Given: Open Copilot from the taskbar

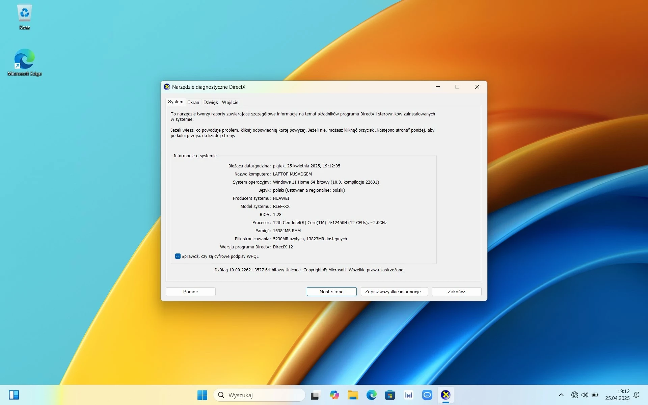Looking at the screenshot, I should coord(334,395).
